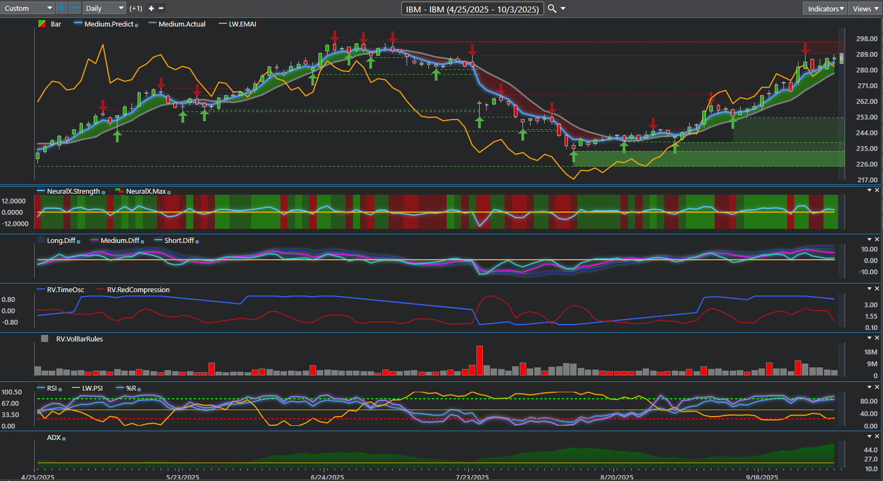The height and width of the screenshot is (481, 883).
Task: Close the ADX indicator panel
Action: pyautogui.click(x=877, y=436)
